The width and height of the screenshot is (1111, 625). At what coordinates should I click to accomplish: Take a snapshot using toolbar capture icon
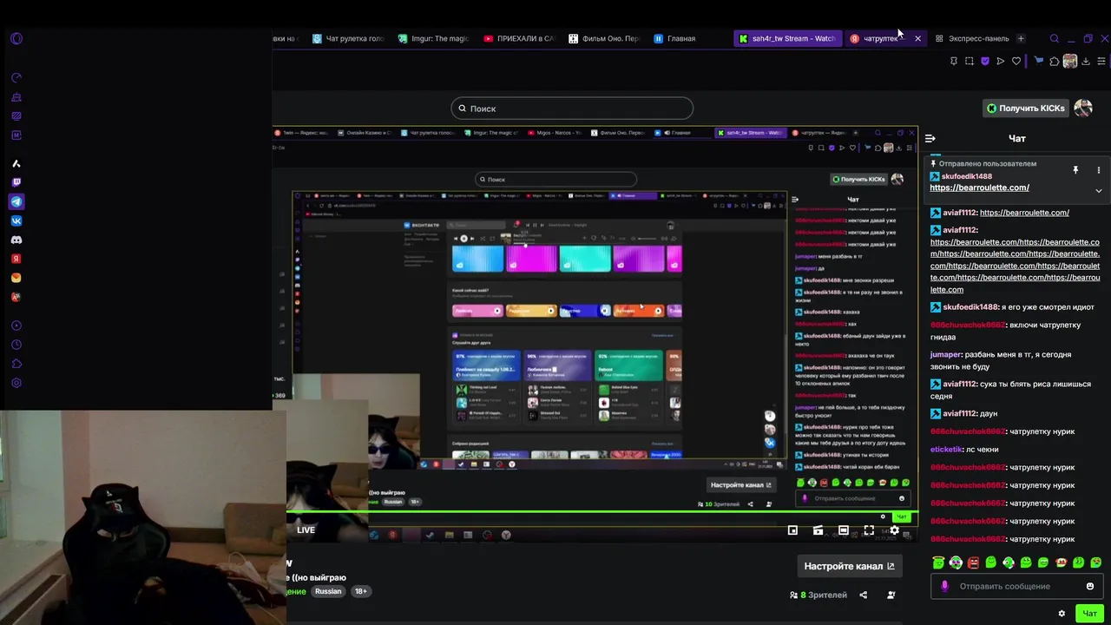pos(970,62)
